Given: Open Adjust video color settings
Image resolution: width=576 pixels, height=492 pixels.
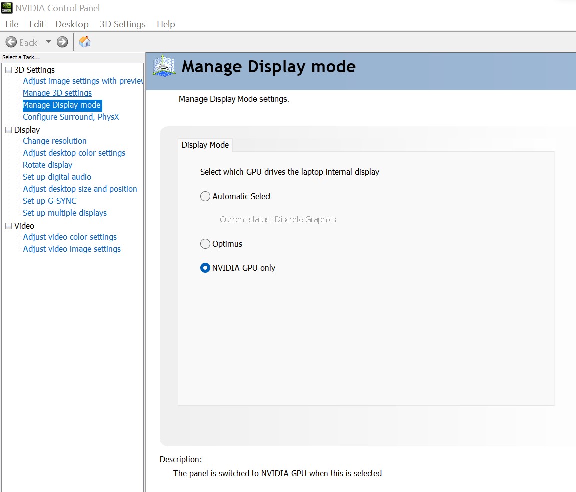Looking at the screenshot, I should coord(70,237).
